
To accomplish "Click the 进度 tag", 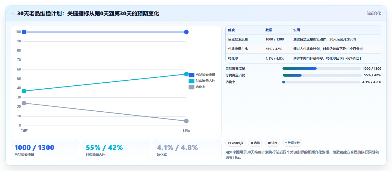I will (273, 143).
